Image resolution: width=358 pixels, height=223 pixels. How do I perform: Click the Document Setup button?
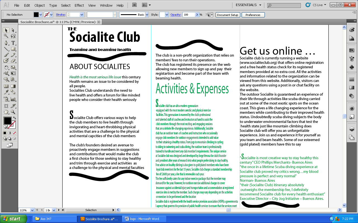(227, 15)
